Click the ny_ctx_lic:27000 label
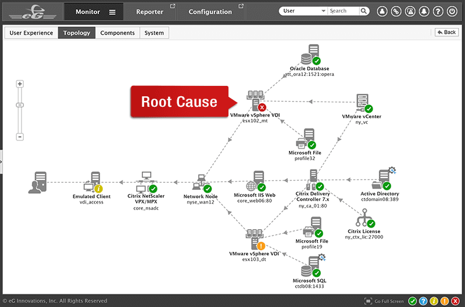This screenshot has width=465, height=307. 364,237
